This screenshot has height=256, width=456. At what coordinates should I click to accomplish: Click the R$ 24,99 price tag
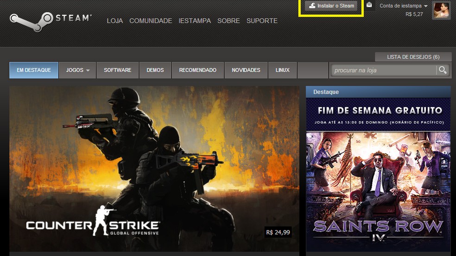278,232
